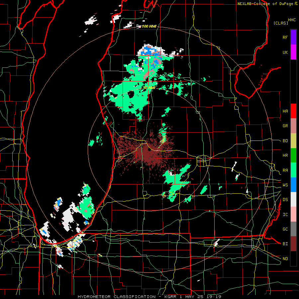
Task: Click the KGRR radar site center dot
Action: 149,150
